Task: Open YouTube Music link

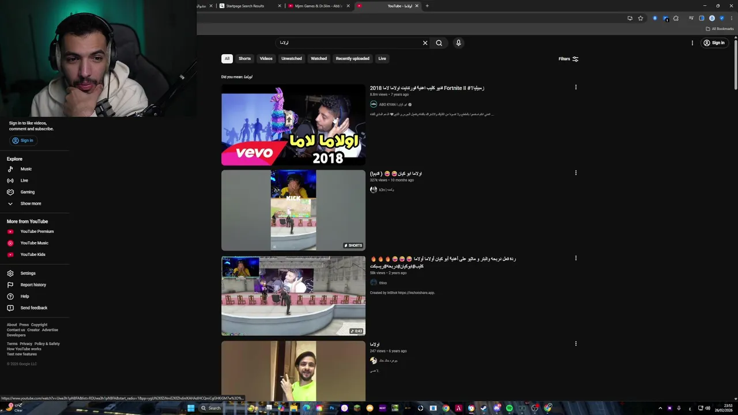Action: [34, 243]
